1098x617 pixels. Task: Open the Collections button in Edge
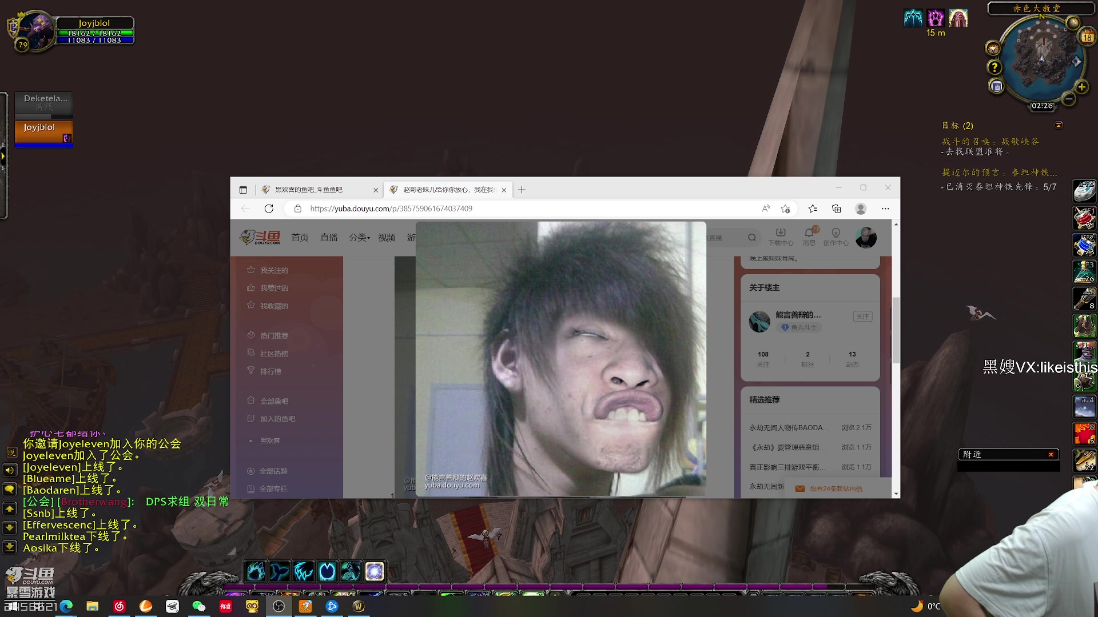point(836,209)
